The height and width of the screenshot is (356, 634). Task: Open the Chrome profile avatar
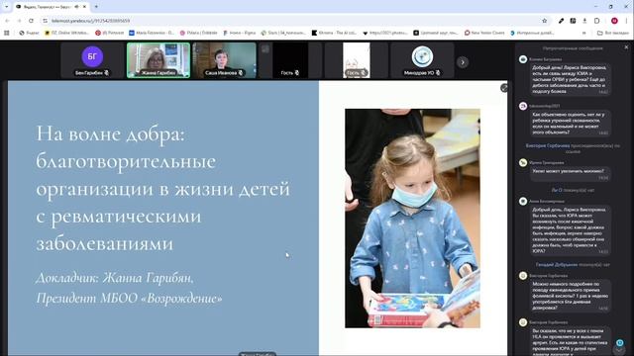pos(614,21)
